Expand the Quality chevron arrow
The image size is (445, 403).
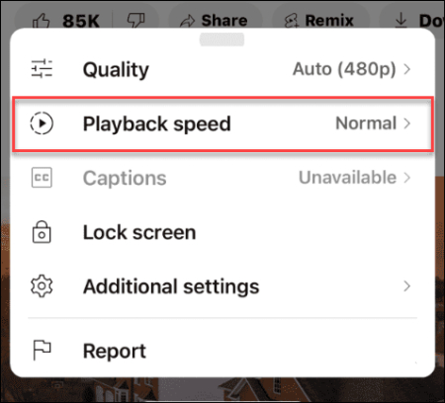407,69
